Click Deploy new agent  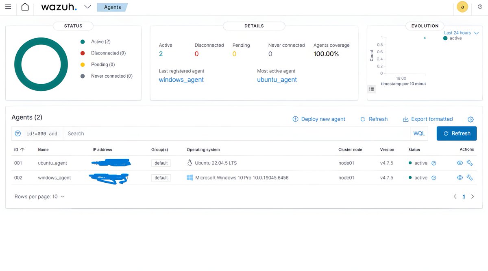pyautogui.click(x=319, y=119)
